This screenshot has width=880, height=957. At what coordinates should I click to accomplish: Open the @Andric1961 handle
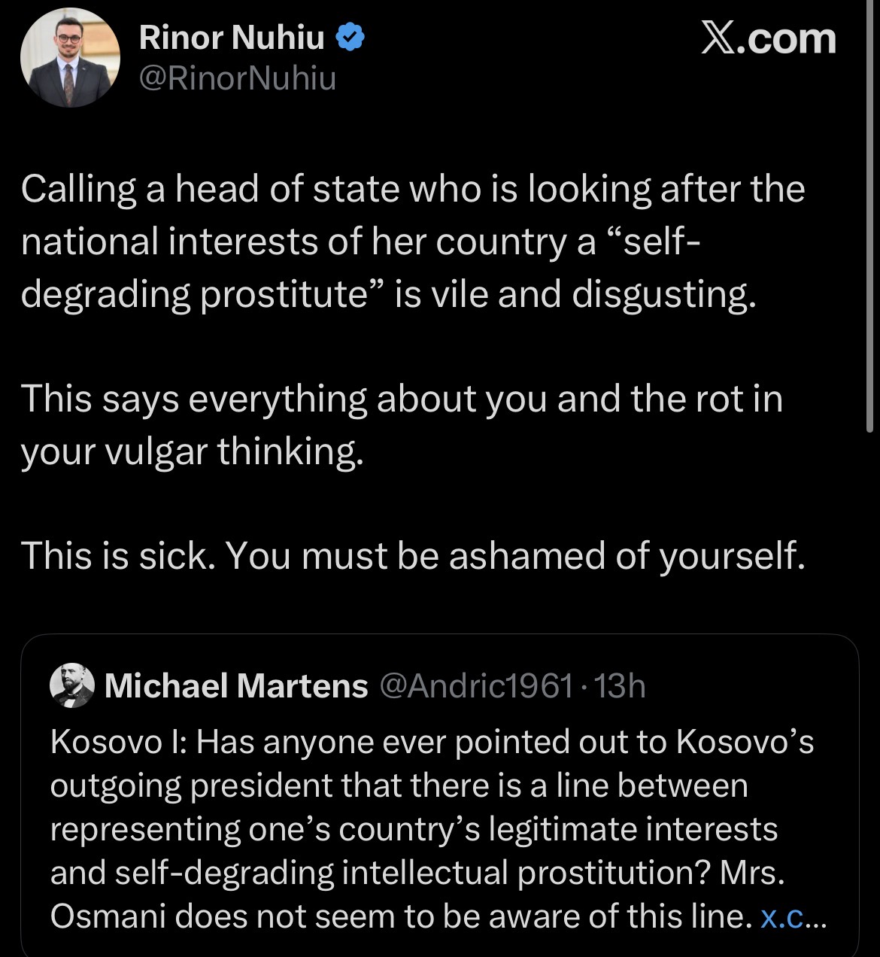point(477,685)
